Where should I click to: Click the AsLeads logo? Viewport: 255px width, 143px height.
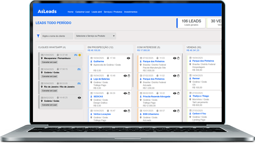(x=47, y=11)
